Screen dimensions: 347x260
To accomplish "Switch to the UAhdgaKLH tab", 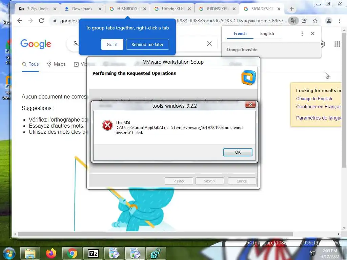I will (172, 9).
